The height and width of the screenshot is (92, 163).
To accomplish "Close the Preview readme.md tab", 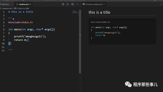I will (104, 4).
